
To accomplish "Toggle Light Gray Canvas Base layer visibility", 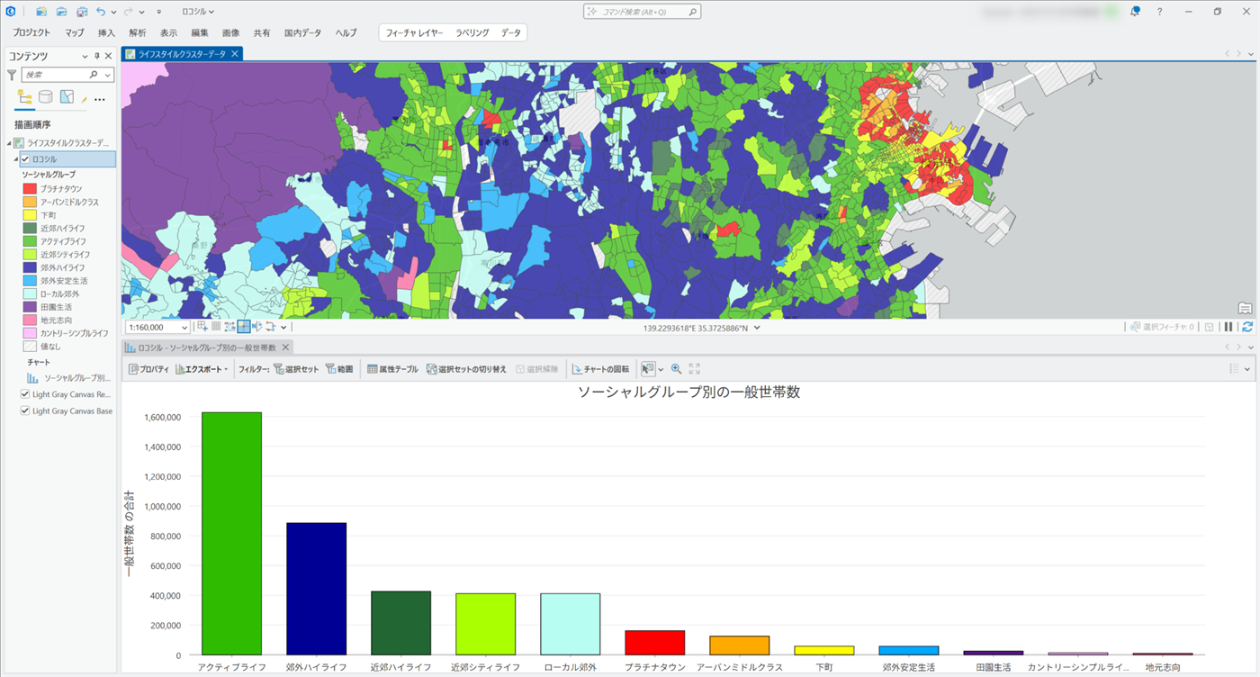I will 25,411.
